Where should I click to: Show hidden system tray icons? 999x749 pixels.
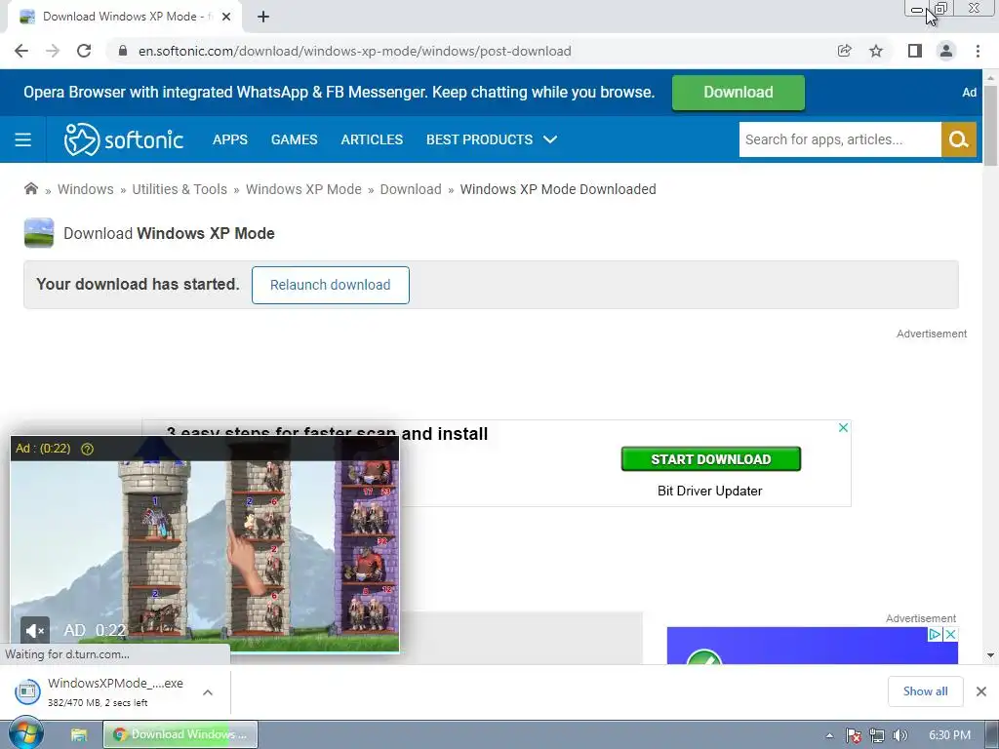click(829, 735)
